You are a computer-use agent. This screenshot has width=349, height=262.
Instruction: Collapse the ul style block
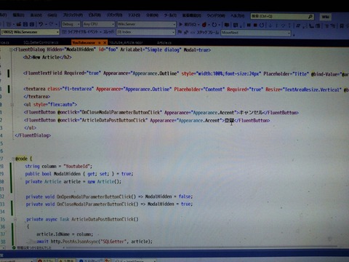coord(12,105)
